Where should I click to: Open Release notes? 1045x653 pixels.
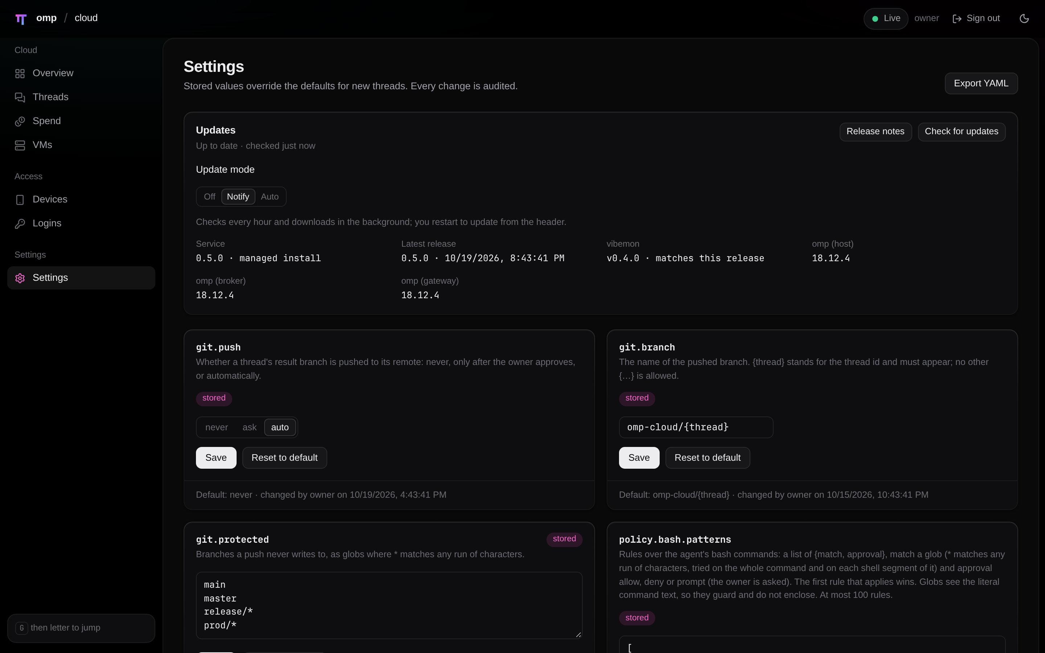875,132
